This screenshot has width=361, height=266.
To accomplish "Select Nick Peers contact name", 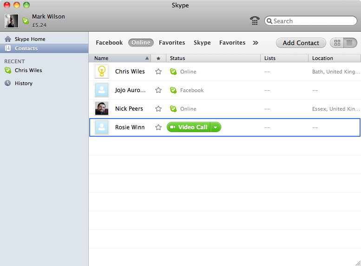I will pyautogui.click(x=129, y=108).
